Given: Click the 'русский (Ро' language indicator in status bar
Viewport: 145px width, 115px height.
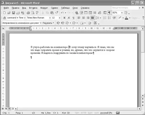Looking at the screenshot, I should click(x=106, y=113).
